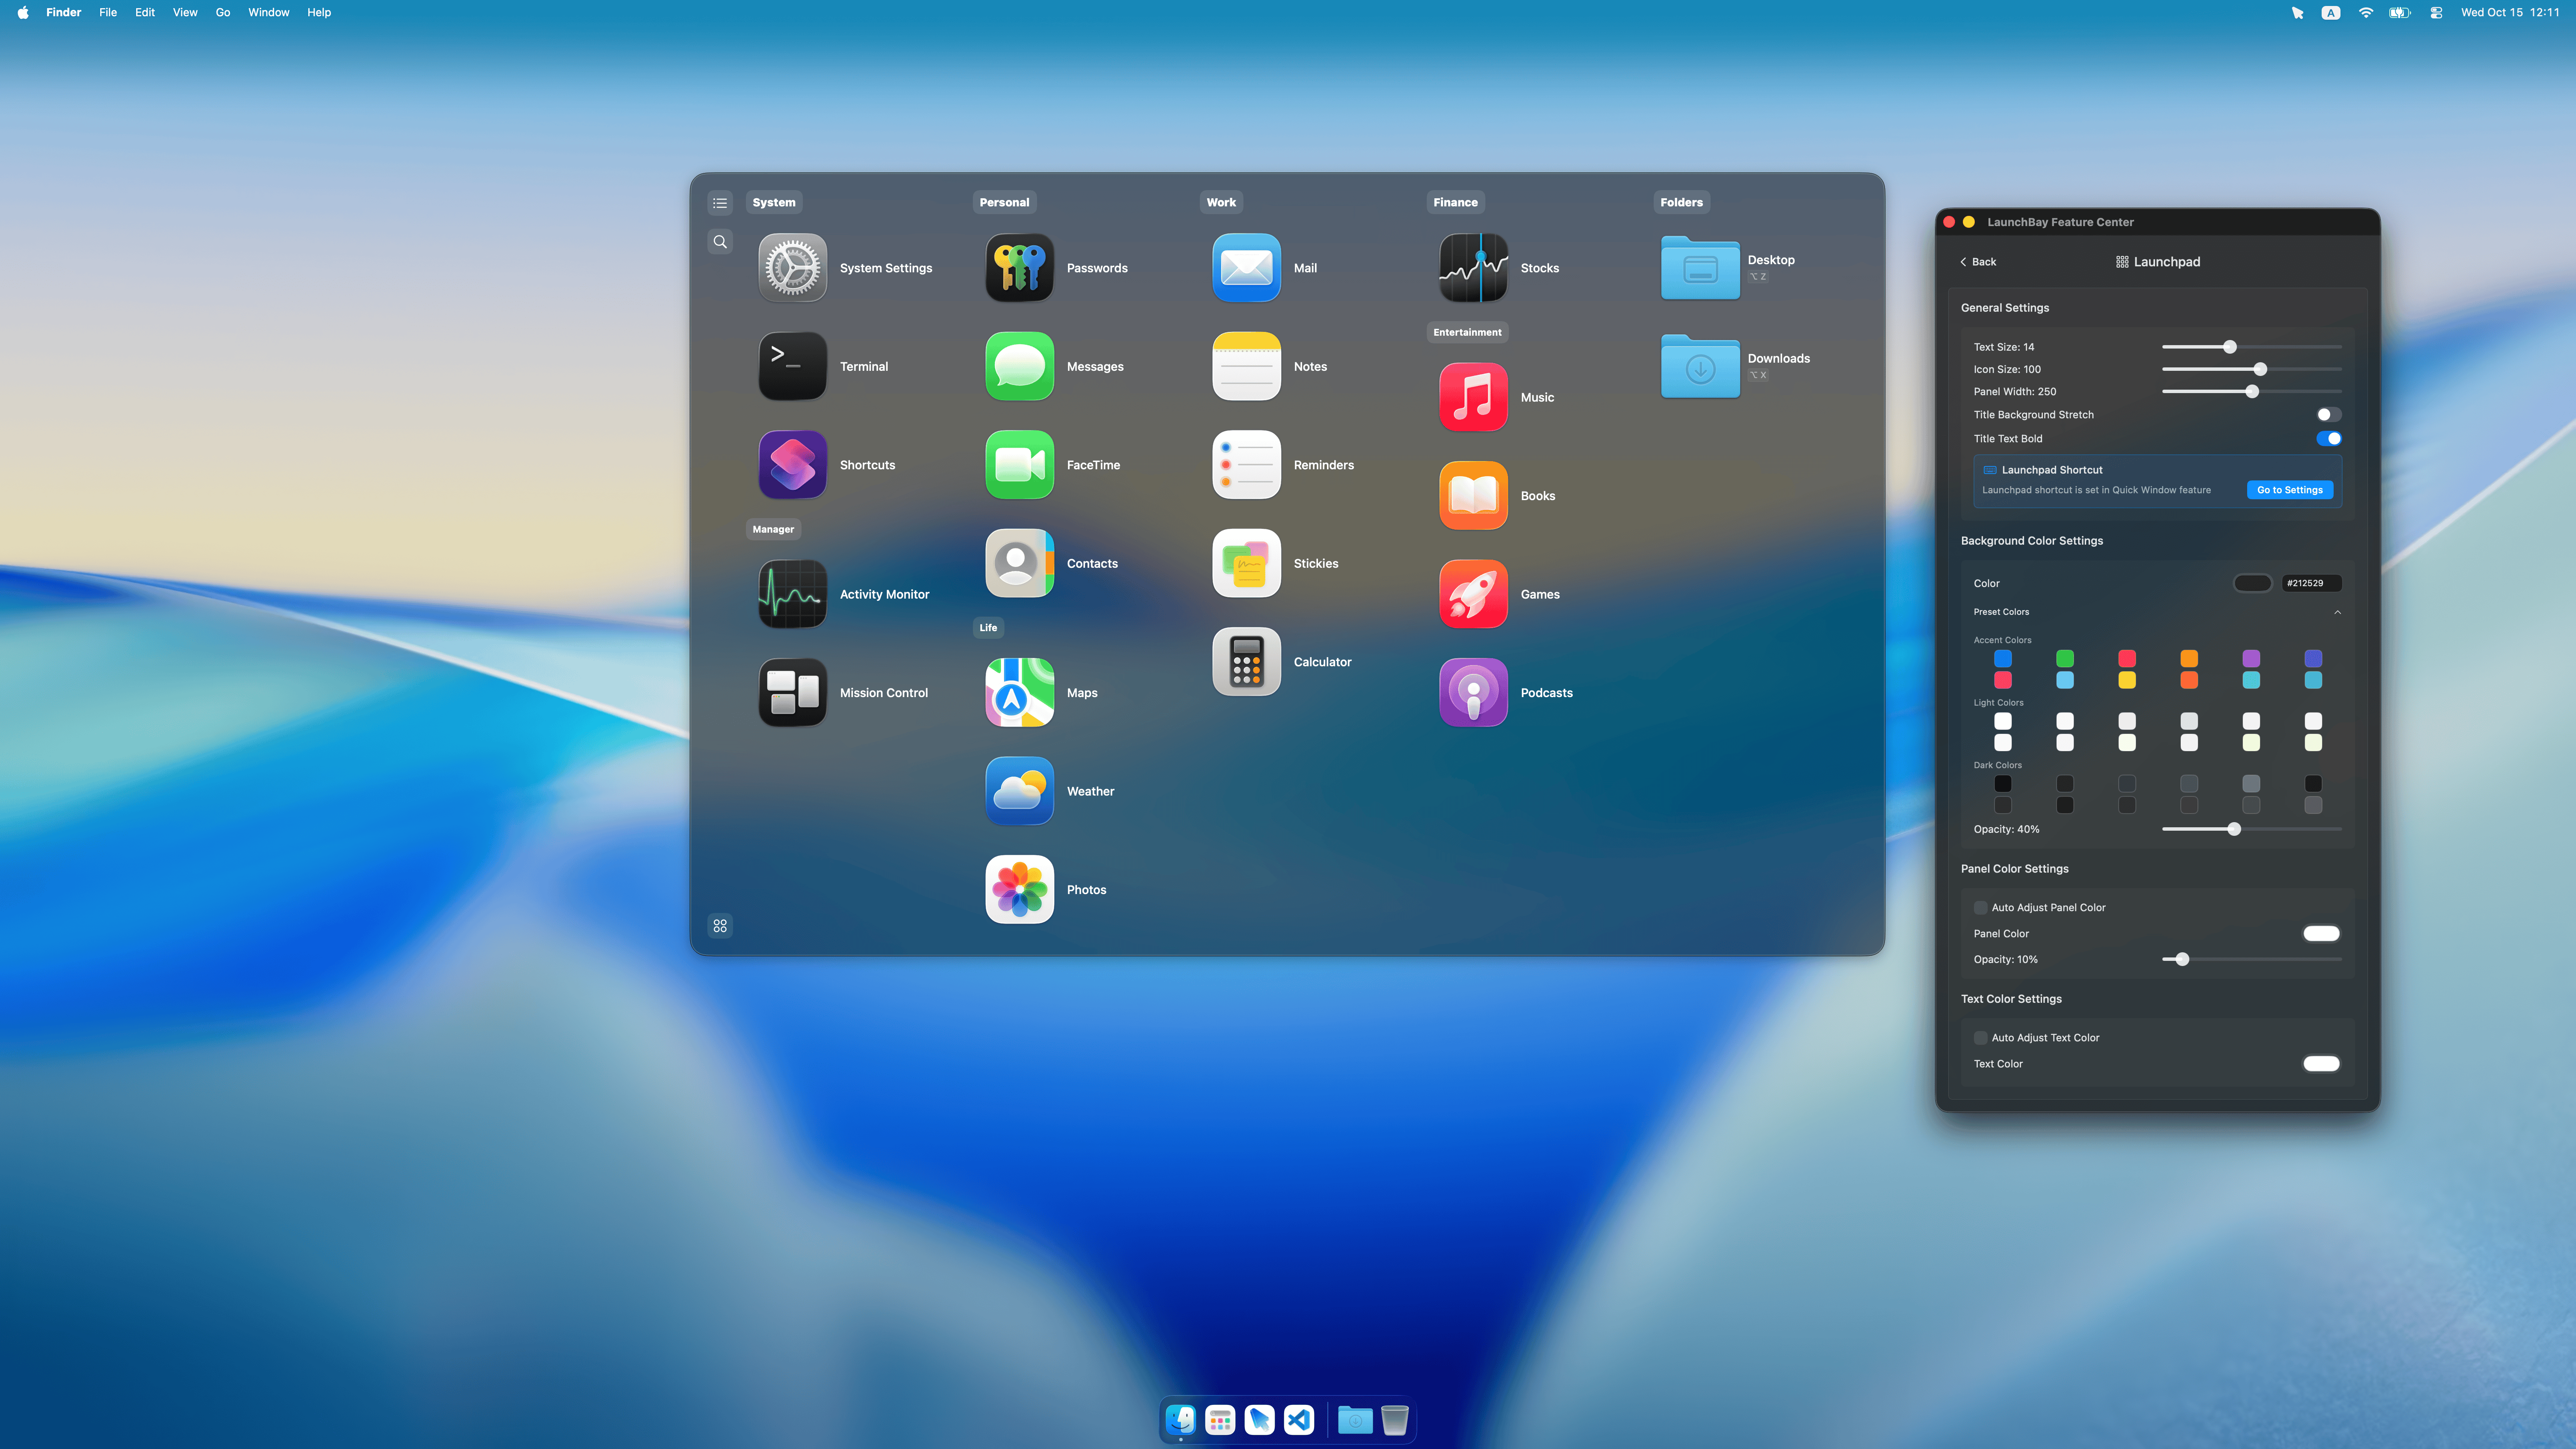The height and width of the screenshot is (1449, 2576).
Task: Click the list view icon in launcher sidebar
Action: click(x=720, y=203)
